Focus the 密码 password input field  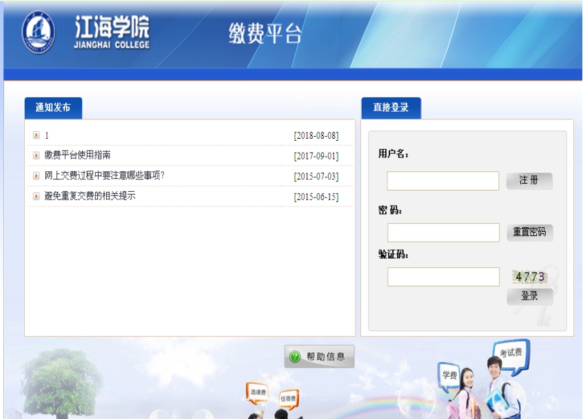443,233
